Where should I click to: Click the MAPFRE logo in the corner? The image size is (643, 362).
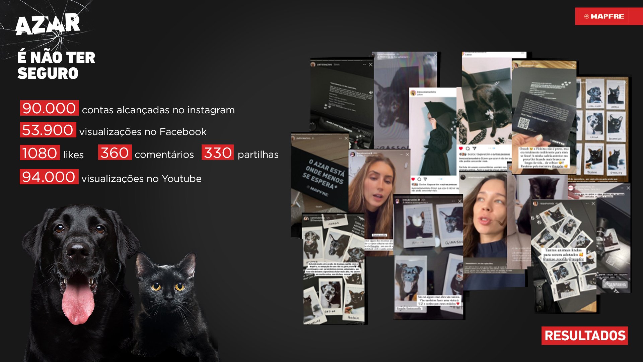pos(604,16)
